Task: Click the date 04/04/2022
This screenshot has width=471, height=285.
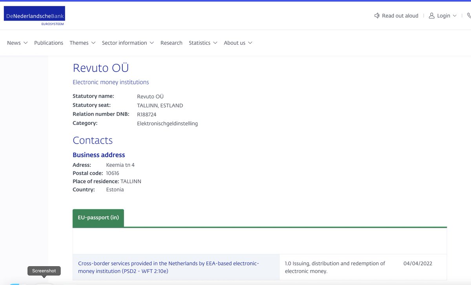Action: click(418, 263)
